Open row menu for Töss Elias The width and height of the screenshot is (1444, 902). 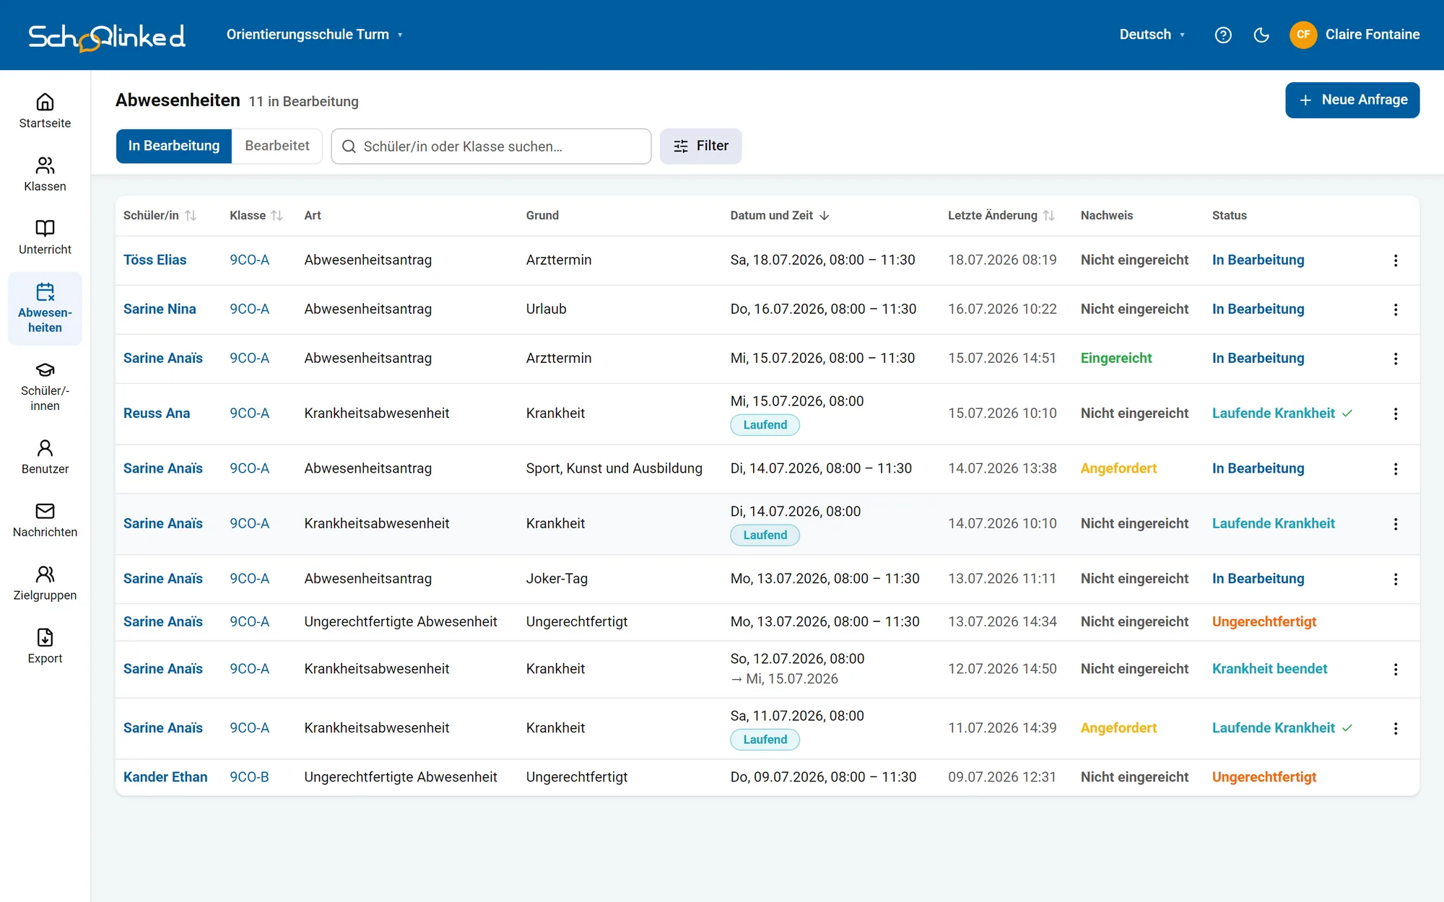pyautogui.click(x=1396, y=260)
